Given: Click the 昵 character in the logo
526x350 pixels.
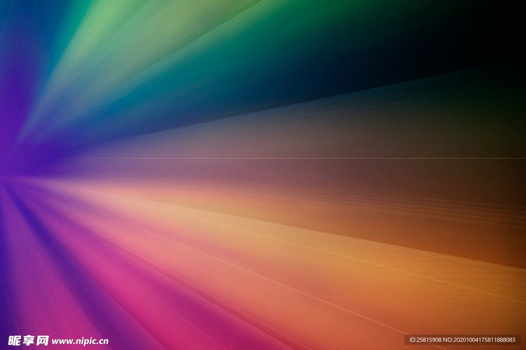Looking at the screenshot, I should click(15, 340).
